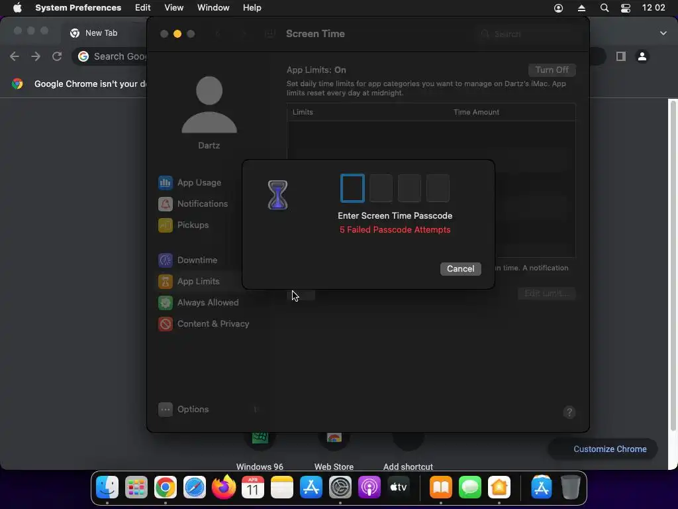Open Google Chrome from the Dock
This screenshot has width=678, height=509.
click(x=166, y=487)
